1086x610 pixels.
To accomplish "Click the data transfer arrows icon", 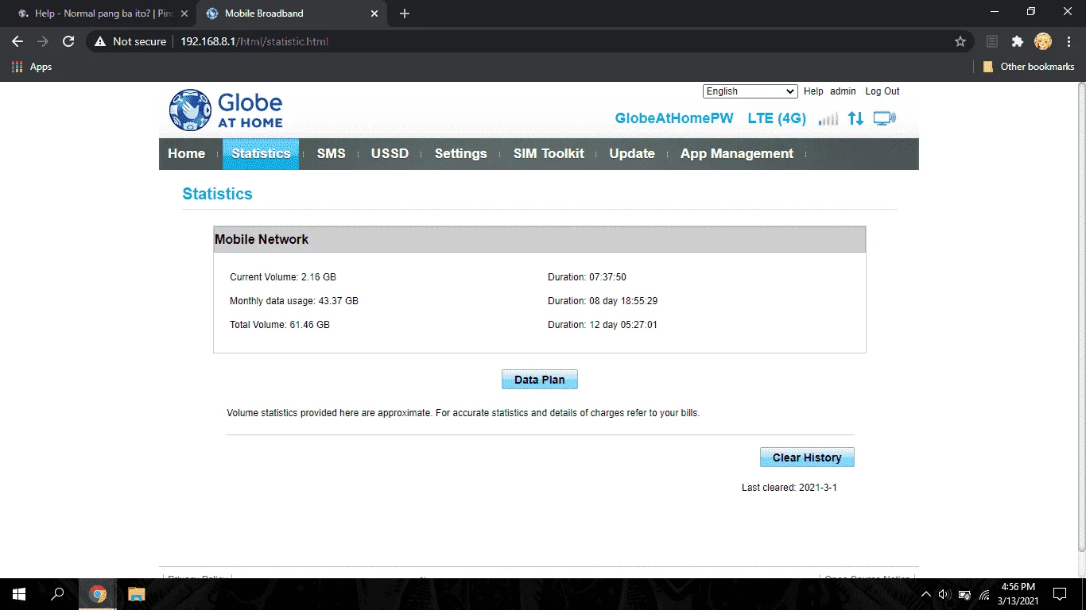I will [855, 119].
